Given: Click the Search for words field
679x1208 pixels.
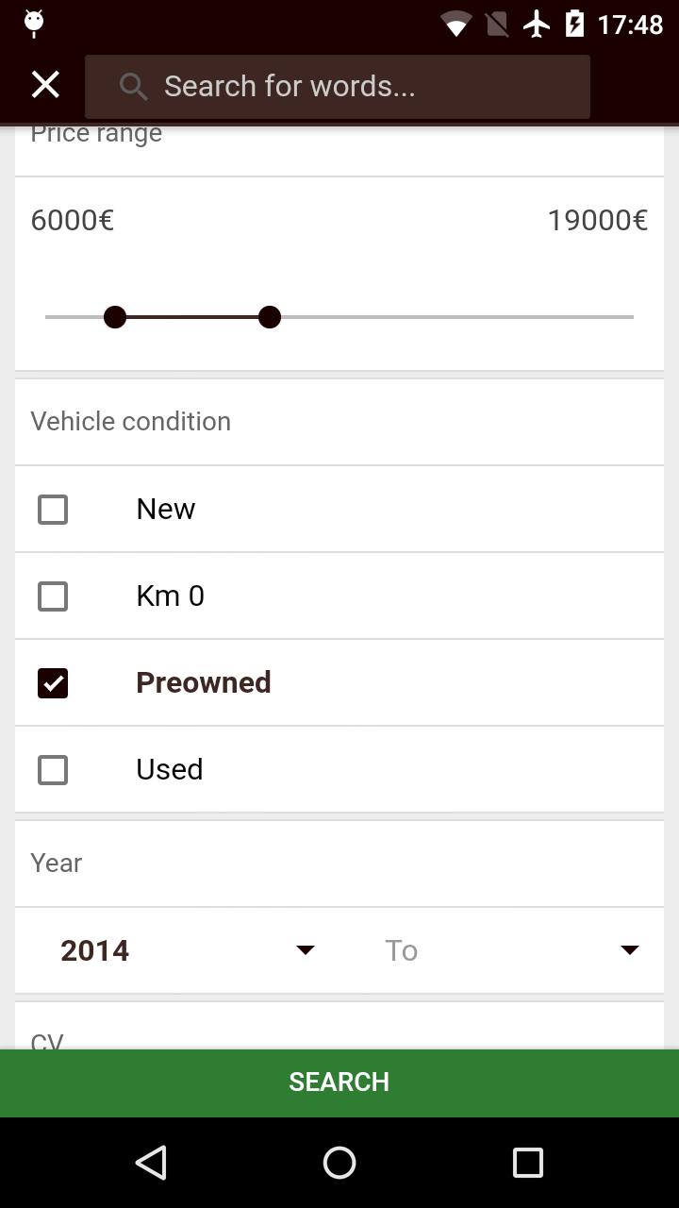Looking at the screenshot, I should 358,87.
